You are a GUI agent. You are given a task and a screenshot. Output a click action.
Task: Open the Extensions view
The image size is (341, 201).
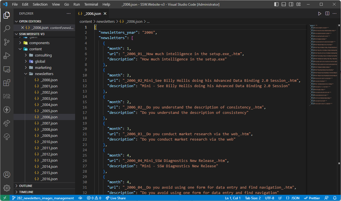click(7, 83)
